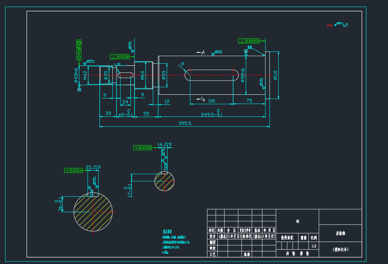Image resolution: width=388 pixels, height=264 pixels.
Task: Click the 17-0.1 keyway depth dimension
Action: point(128,190)
